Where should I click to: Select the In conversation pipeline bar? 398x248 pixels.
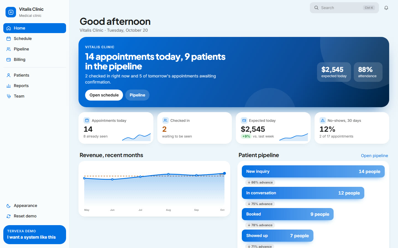coord(303,193)
